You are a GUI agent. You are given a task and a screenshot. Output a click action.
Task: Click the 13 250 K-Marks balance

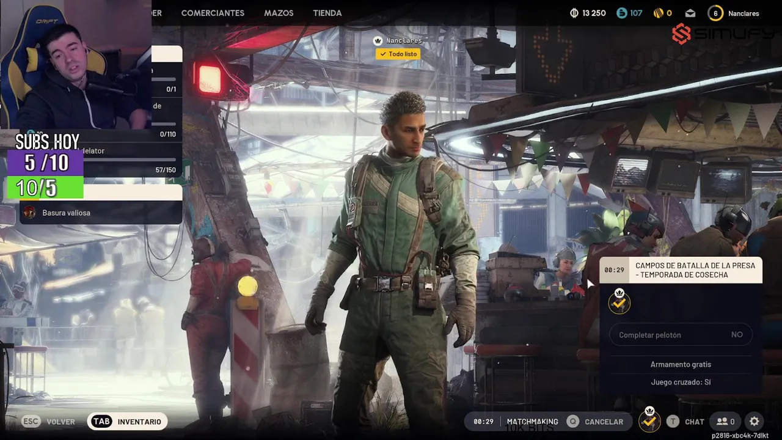pyautogui.click(x=594, y=13)
